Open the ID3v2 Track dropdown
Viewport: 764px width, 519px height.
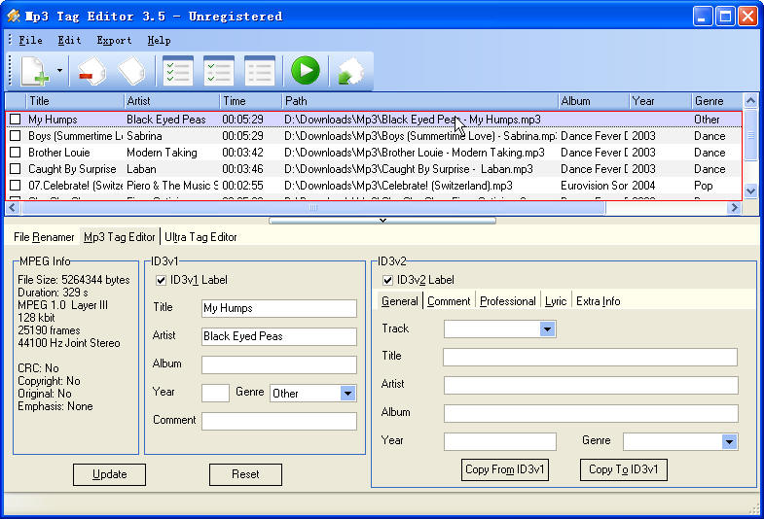[547, 329]
